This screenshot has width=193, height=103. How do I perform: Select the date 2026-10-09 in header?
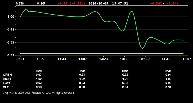click(x=98, y=3)
